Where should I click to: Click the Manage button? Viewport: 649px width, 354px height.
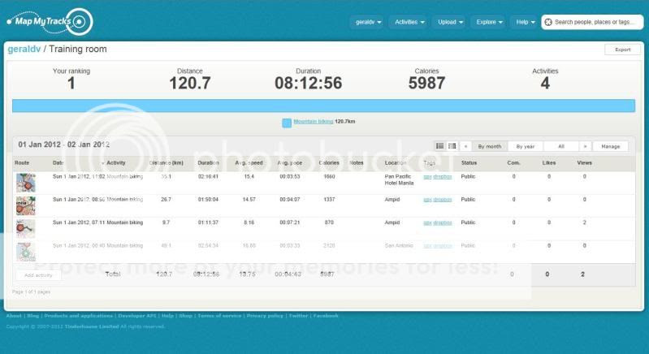[611, 146]
